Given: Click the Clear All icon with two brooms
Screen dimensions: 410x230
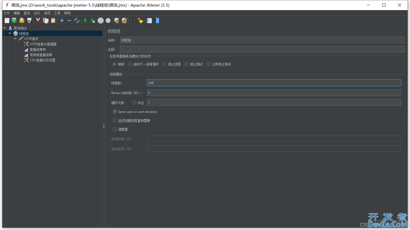Looking at the screenshot, I should click(124, 20).
